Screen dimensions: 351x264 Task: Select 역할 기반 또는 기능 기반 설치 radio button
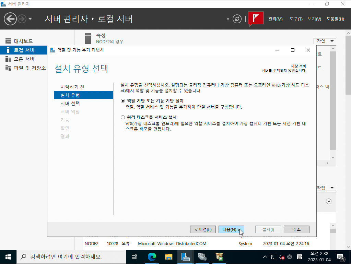pyautogui.click(x=123, y=101)
